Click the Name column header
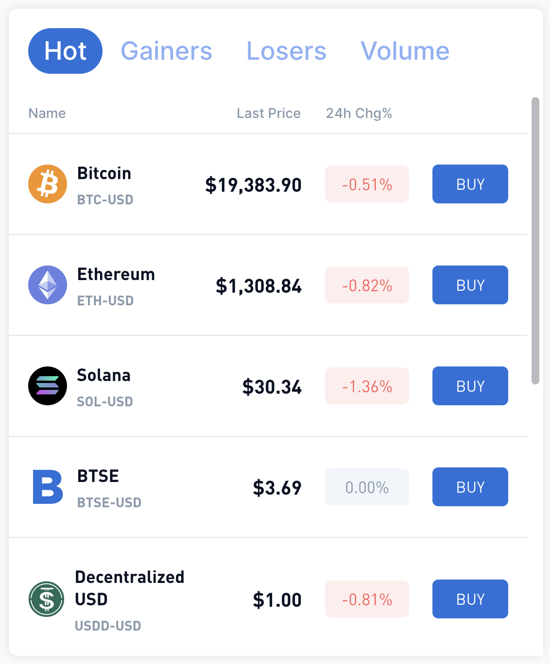Viewport: 550px width, 664px height. (47, 113)
